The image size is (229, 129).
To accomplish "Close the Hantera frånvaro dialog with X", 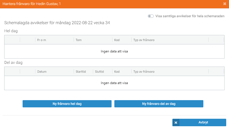I will pyautogui.click(x=225, y=4).
